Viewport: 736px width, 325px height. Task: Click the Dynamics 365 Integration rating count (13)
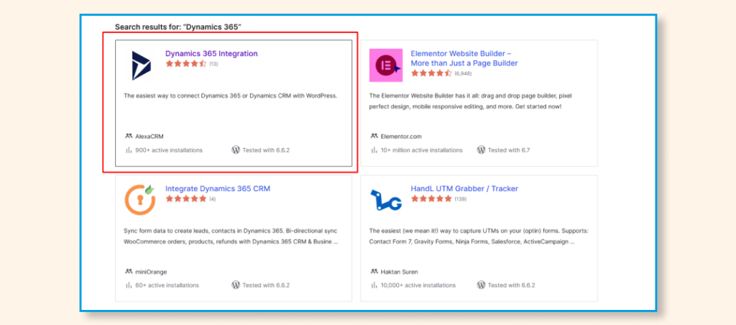(213, 64)
